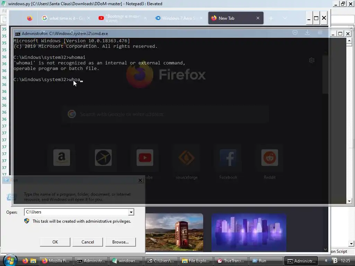Open the quick launch folder icon
Image resolution: width=355 pixels, height=266 pixels.
33,261
